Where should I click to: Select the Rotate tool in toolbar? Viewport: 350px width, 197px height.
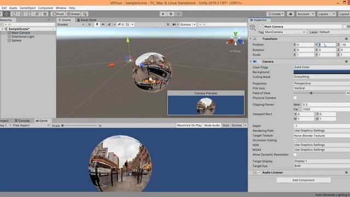coord(14,14)
